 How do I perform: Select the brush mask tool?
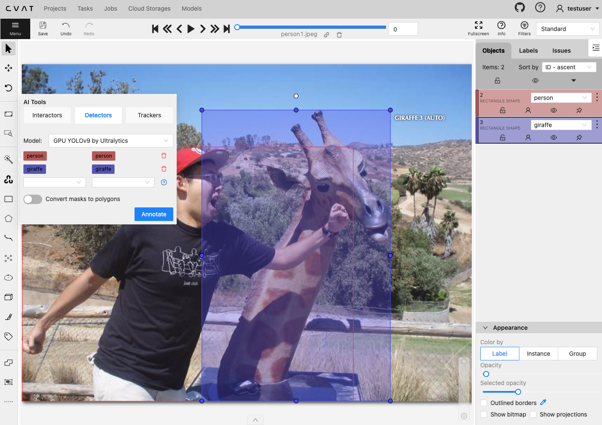click(9, 317)
